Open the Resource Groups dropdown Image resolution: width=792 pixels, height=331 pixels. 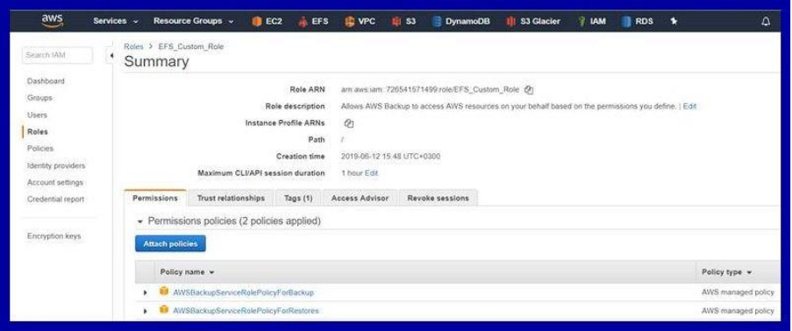click(194, 21)
